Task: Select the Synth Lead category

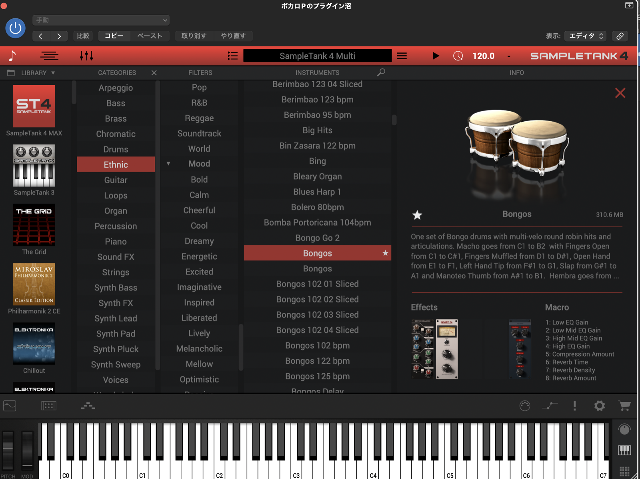Action: (x=116, y=319)
